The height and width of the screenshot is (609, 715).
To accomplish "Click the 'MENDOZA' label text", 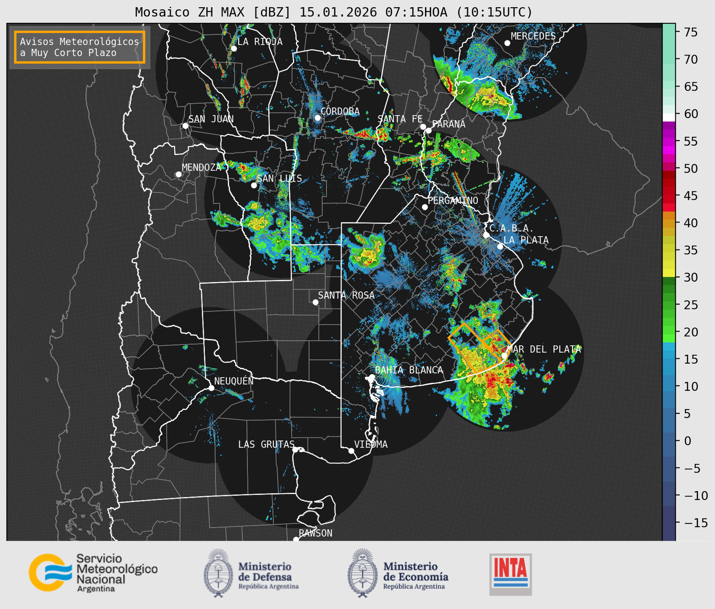I will pos(201,167).
